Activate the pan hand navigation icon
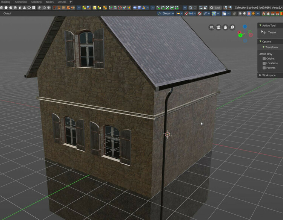 [225, 27]
